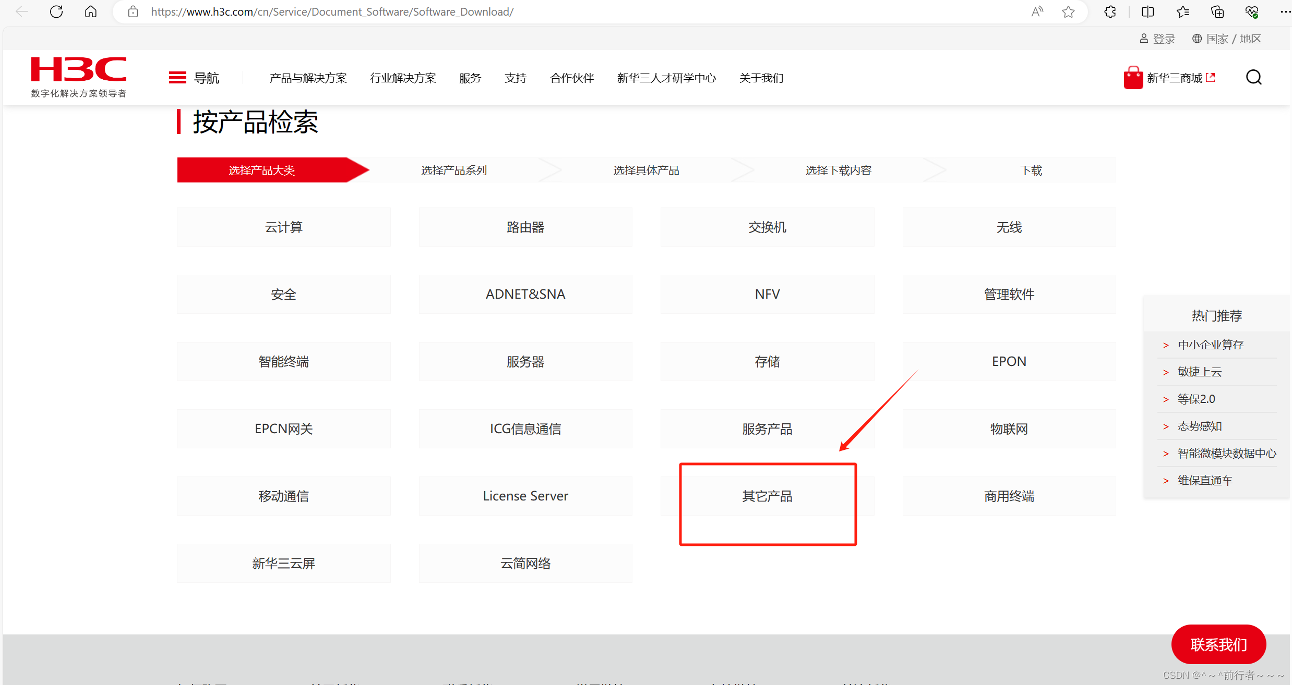Image resolution: width=1292 pixels, height=685 pixels.
Task: Open browser essentials heart icon
Action: (1252, 11)
